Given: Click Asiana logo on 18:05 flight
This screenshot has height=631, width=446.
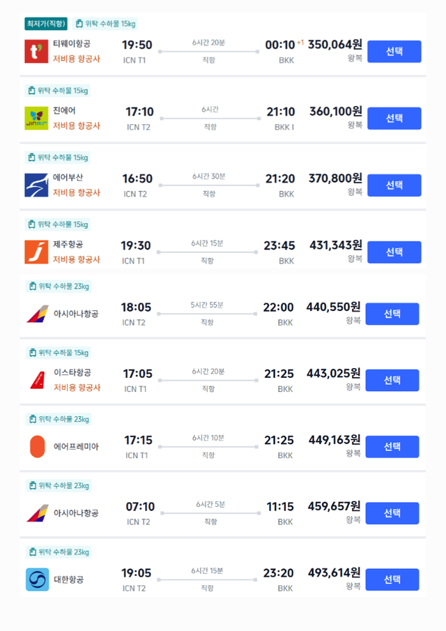Looking at the screenshot, I should tap(38, 314).
